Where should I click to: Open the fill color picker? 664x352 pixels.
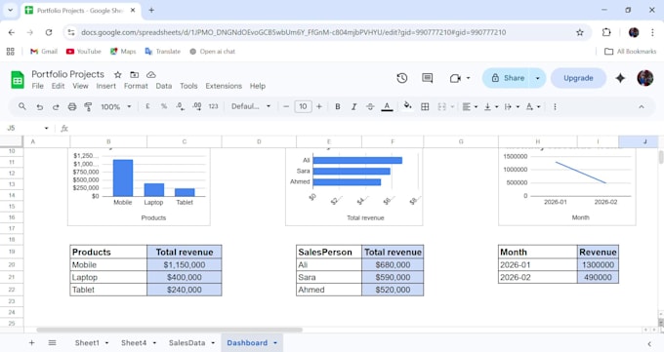[x=407, y=105]
